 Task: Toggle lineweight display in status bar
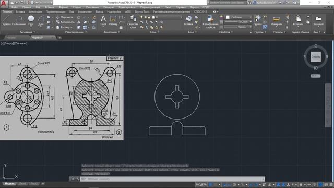tap(264, 184)
